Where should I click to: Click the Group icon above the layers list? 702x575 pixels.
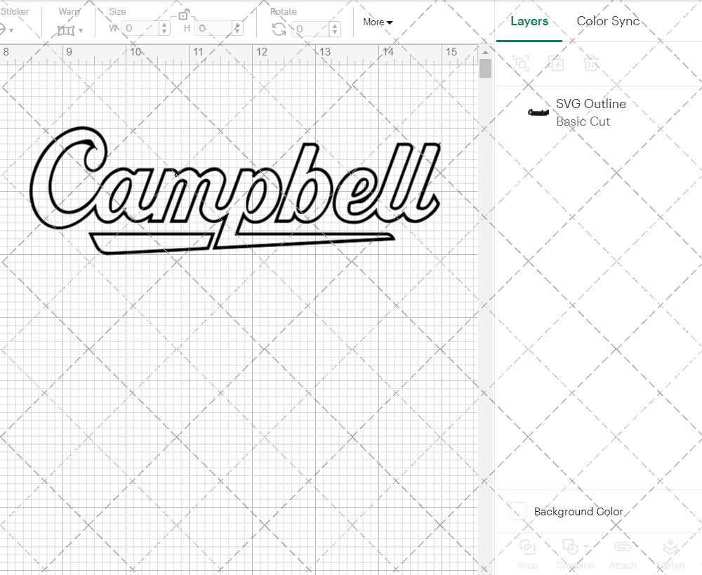(521, 63)
